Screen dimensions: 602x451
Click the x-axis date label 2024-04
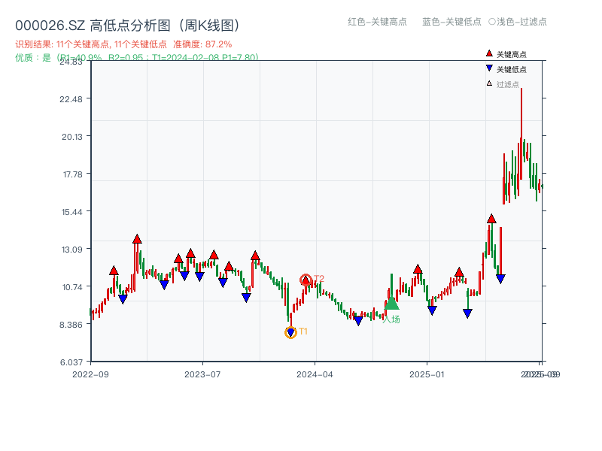pos(315,374)
